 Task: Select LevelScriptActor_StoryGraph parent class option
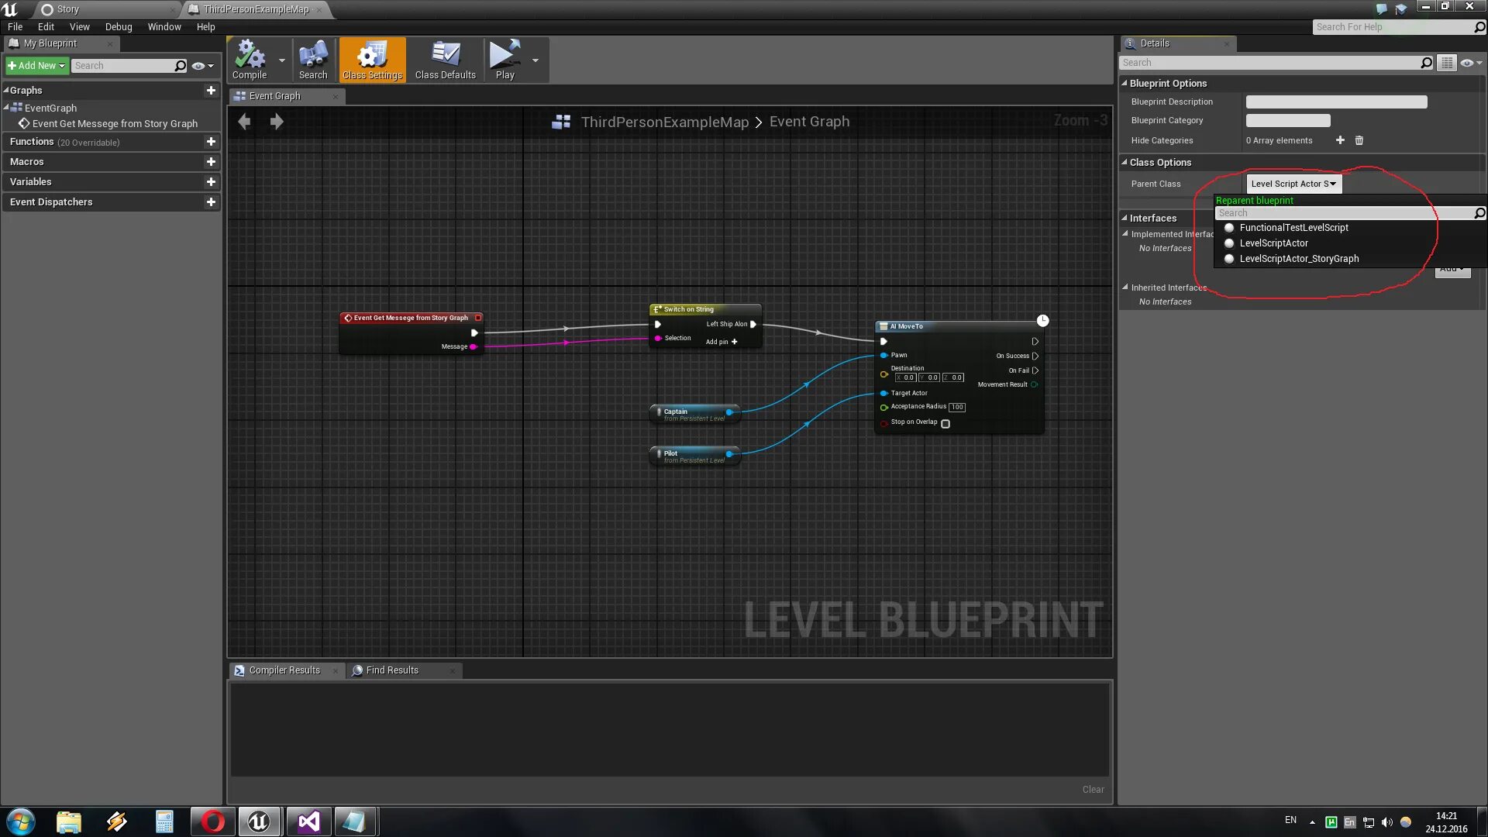point(1299,259)
